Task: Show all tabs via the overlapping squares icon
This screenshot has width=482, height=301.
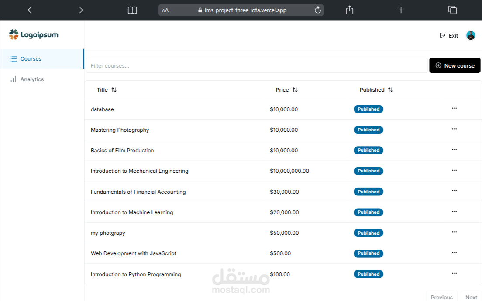Action: (452, 10)
